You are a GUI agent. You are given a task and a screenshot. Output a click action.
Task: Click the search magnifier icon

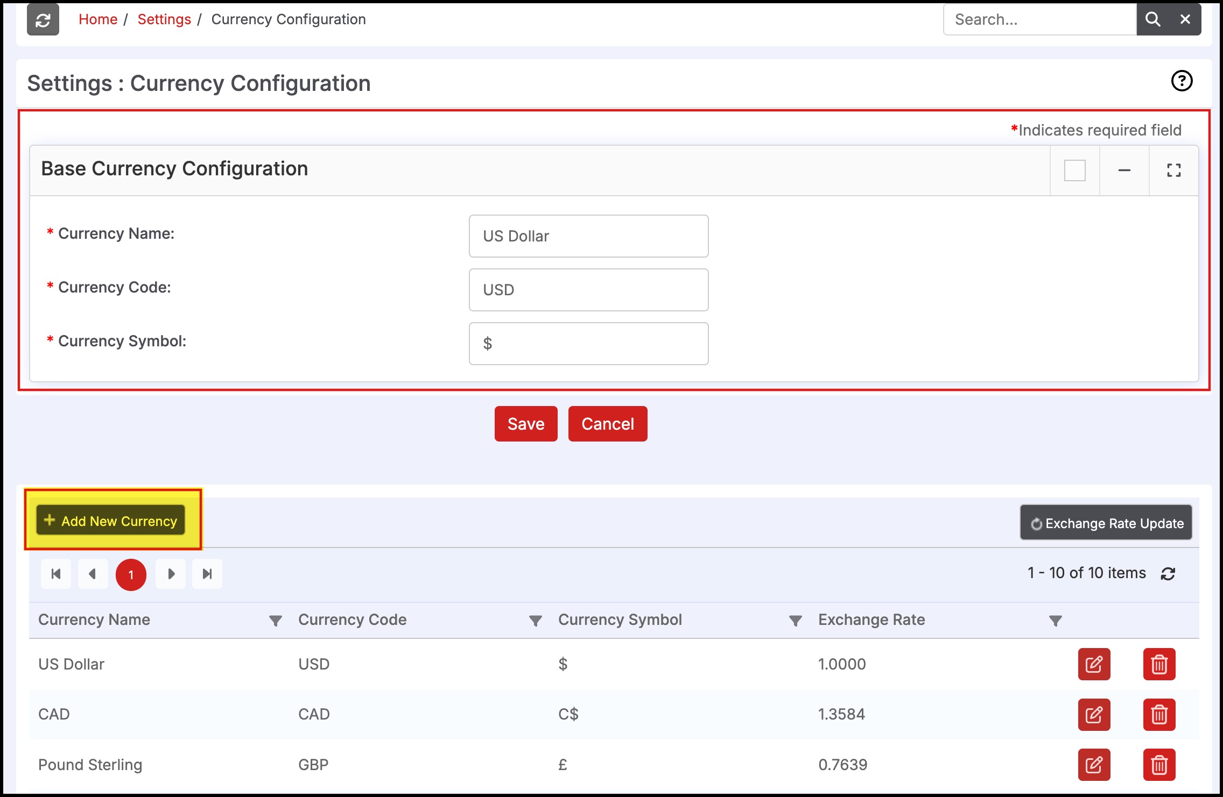click(x=1152, y=19)
